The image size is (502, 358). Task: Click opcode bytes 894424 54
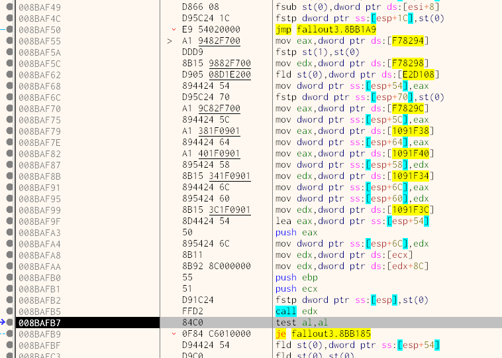point(206,86)
